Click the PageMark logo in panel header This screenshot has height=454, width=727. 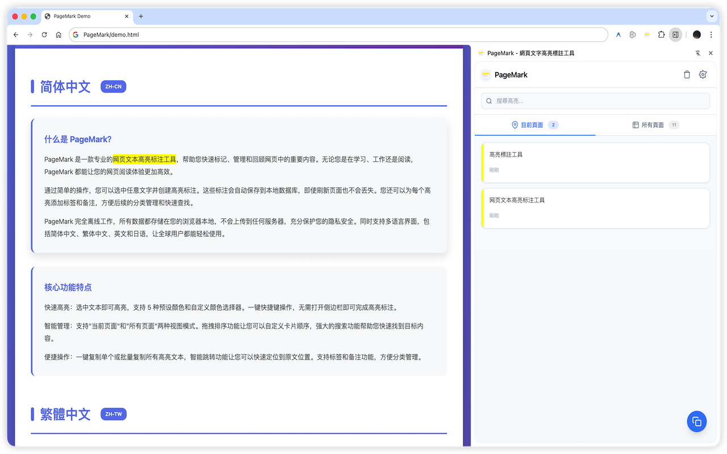pyautogui.click(x=486, y=75)
